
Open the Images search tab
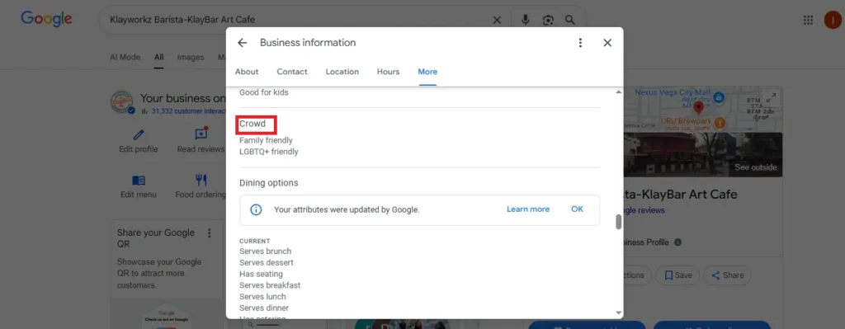coord(191,57)
